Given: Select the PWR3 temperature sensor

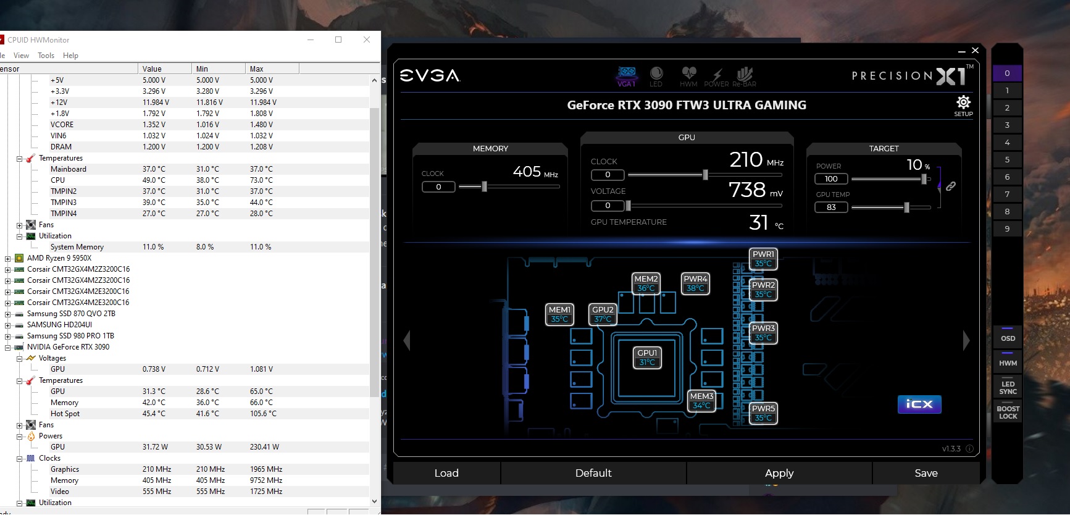Looking at the screenshot, I should point(763,333).
